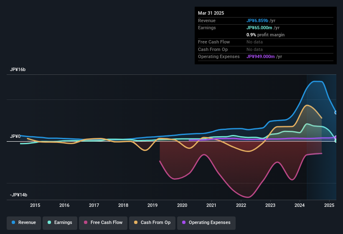This screenshot has width=343, height=234.
Task: Click the pink Free Cash Flow legend dot
Action: (86, 222)
